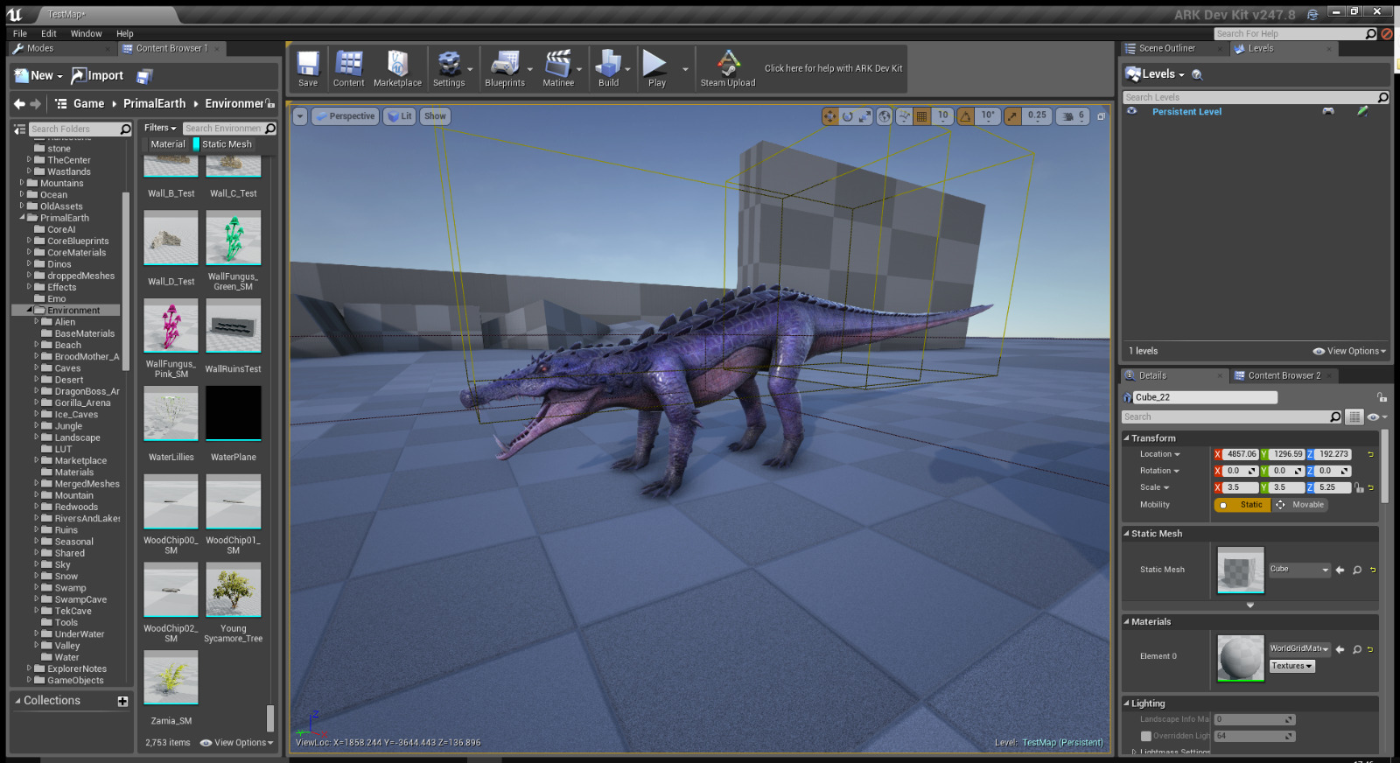Maximize or restore the viewport icon

(x=1102, y=115)
